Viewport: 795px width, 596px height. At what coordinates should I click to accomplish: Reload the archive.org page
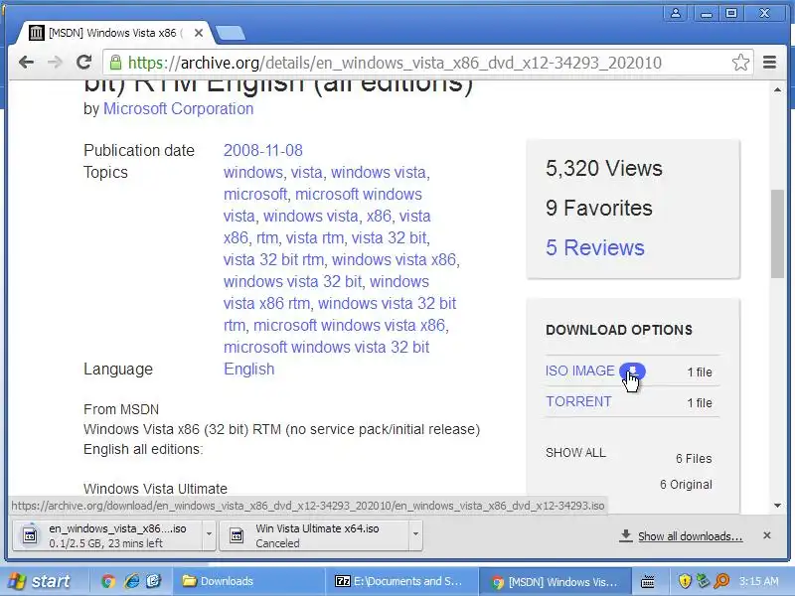click(x=83, y=63)
